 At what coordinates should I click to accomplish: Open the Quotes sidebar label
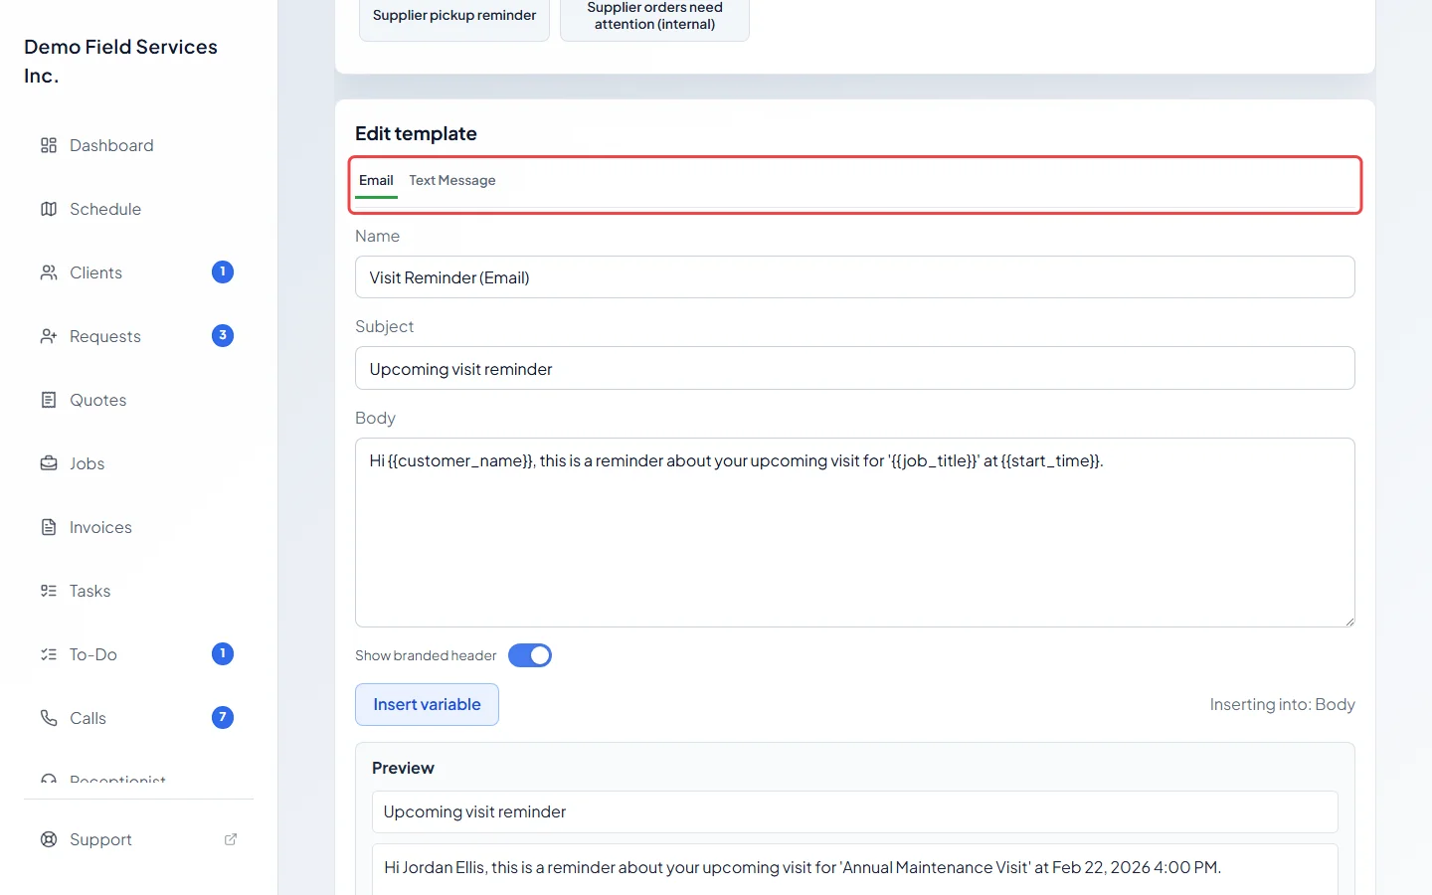(x=98, y=400)
